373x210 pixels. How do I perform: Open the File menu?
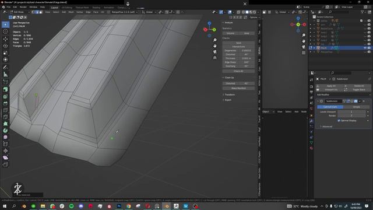tap(9, 7)
